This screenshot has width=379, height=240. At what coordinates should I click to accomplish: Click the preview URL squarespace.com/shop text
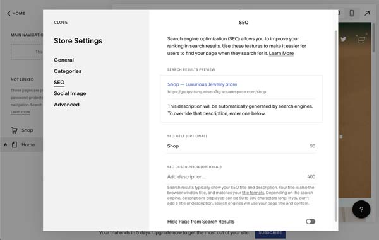(217, 92)
